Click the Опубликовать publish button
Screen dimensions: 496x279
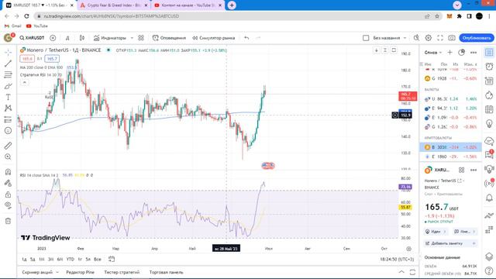(x=477, y=38)
